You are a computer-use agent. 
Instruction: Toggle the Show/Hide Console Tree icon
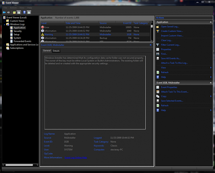point(19,12)
